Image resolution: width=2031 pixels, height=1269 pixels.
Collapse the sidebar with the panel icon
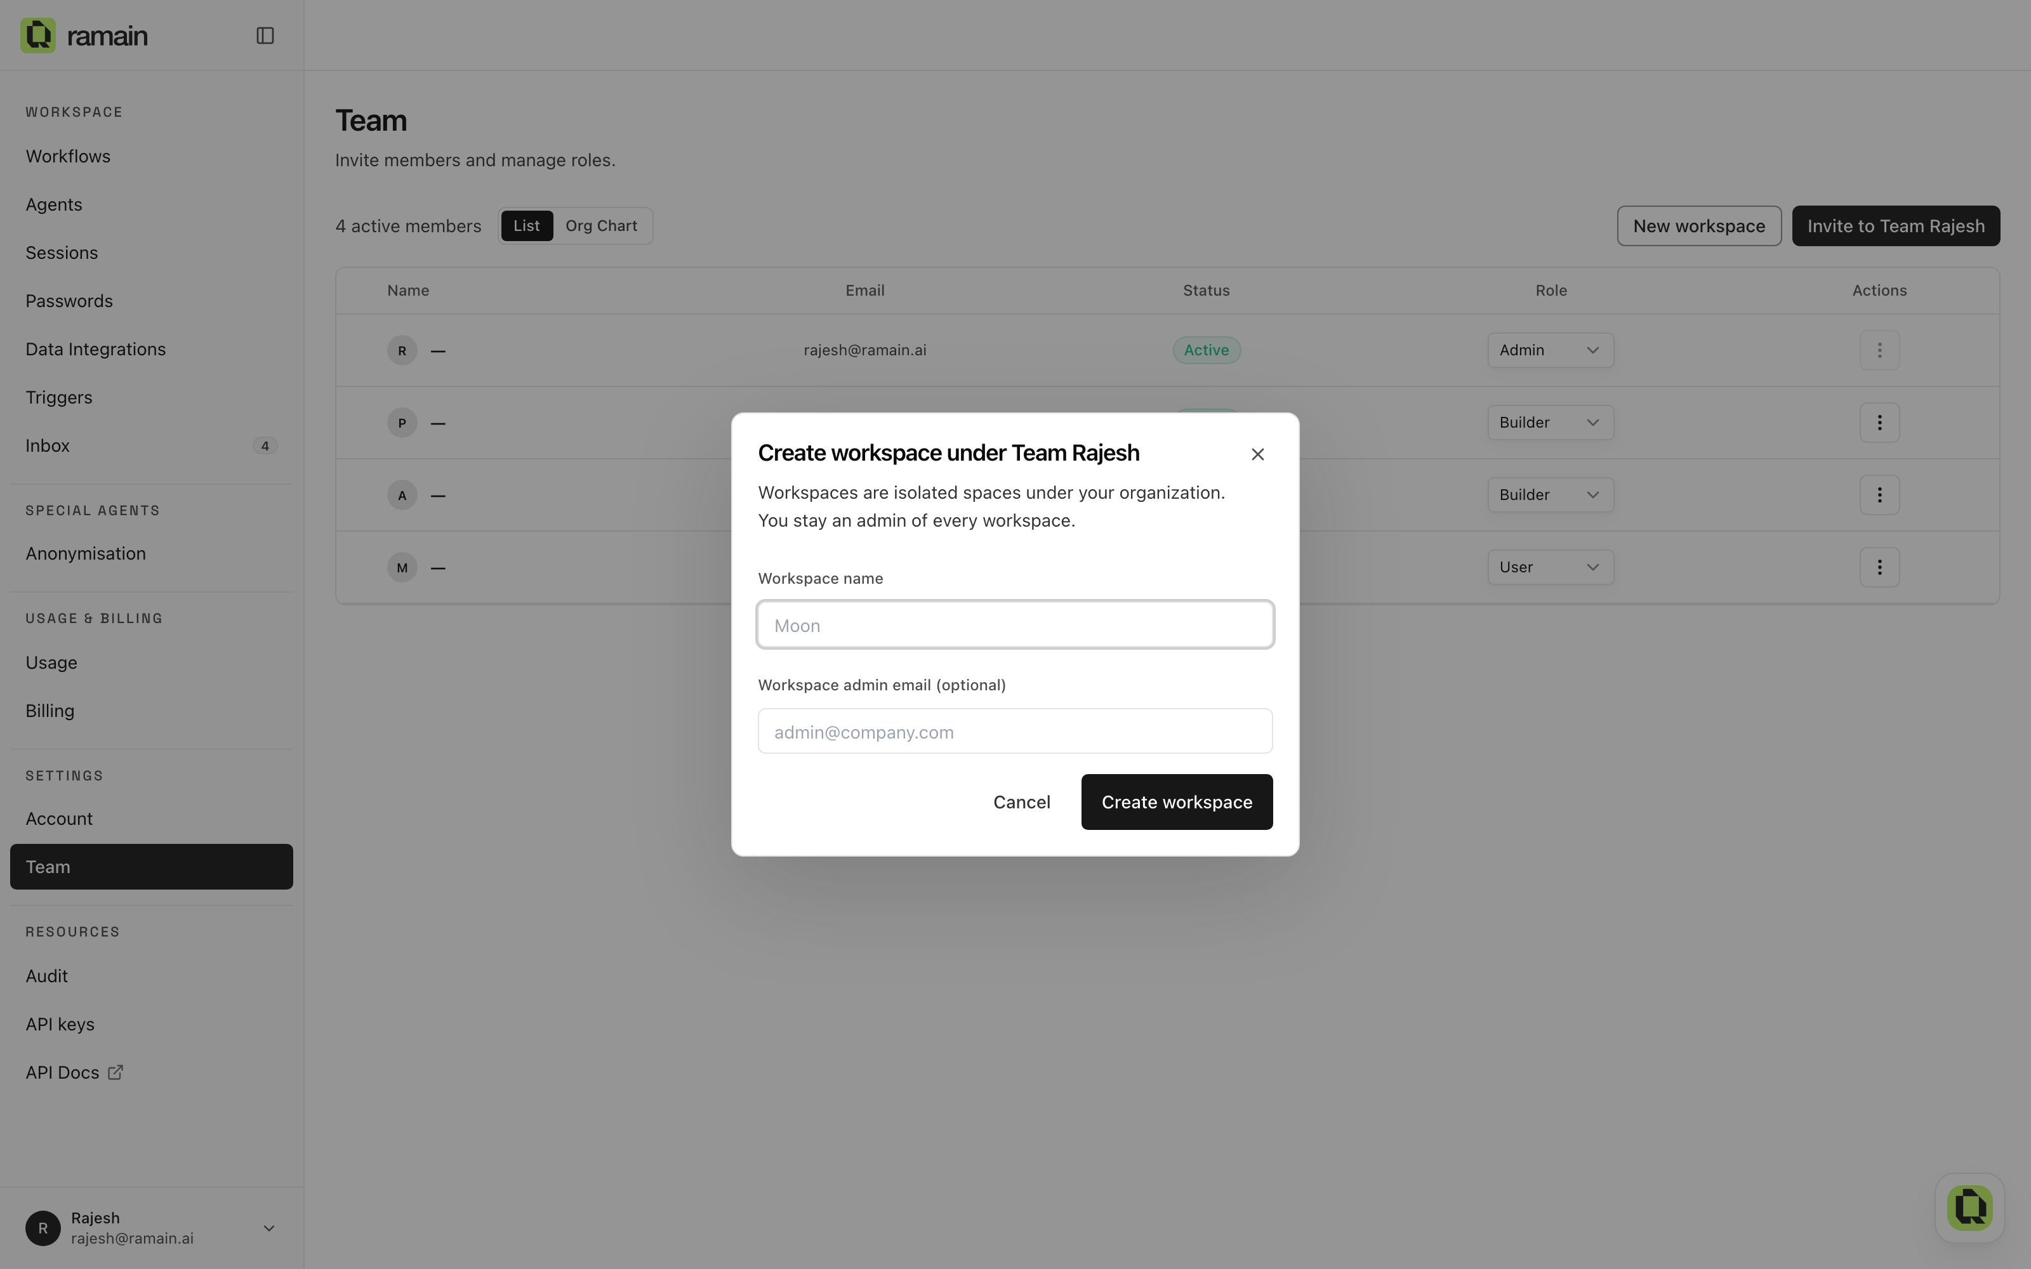click(x=265, y=36)
